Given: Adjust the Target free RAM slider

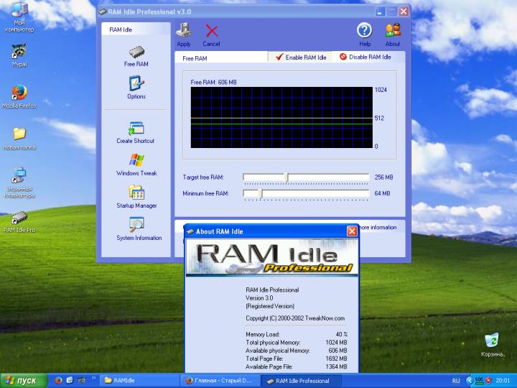Looking at the screenshot, I should (287, 177).
